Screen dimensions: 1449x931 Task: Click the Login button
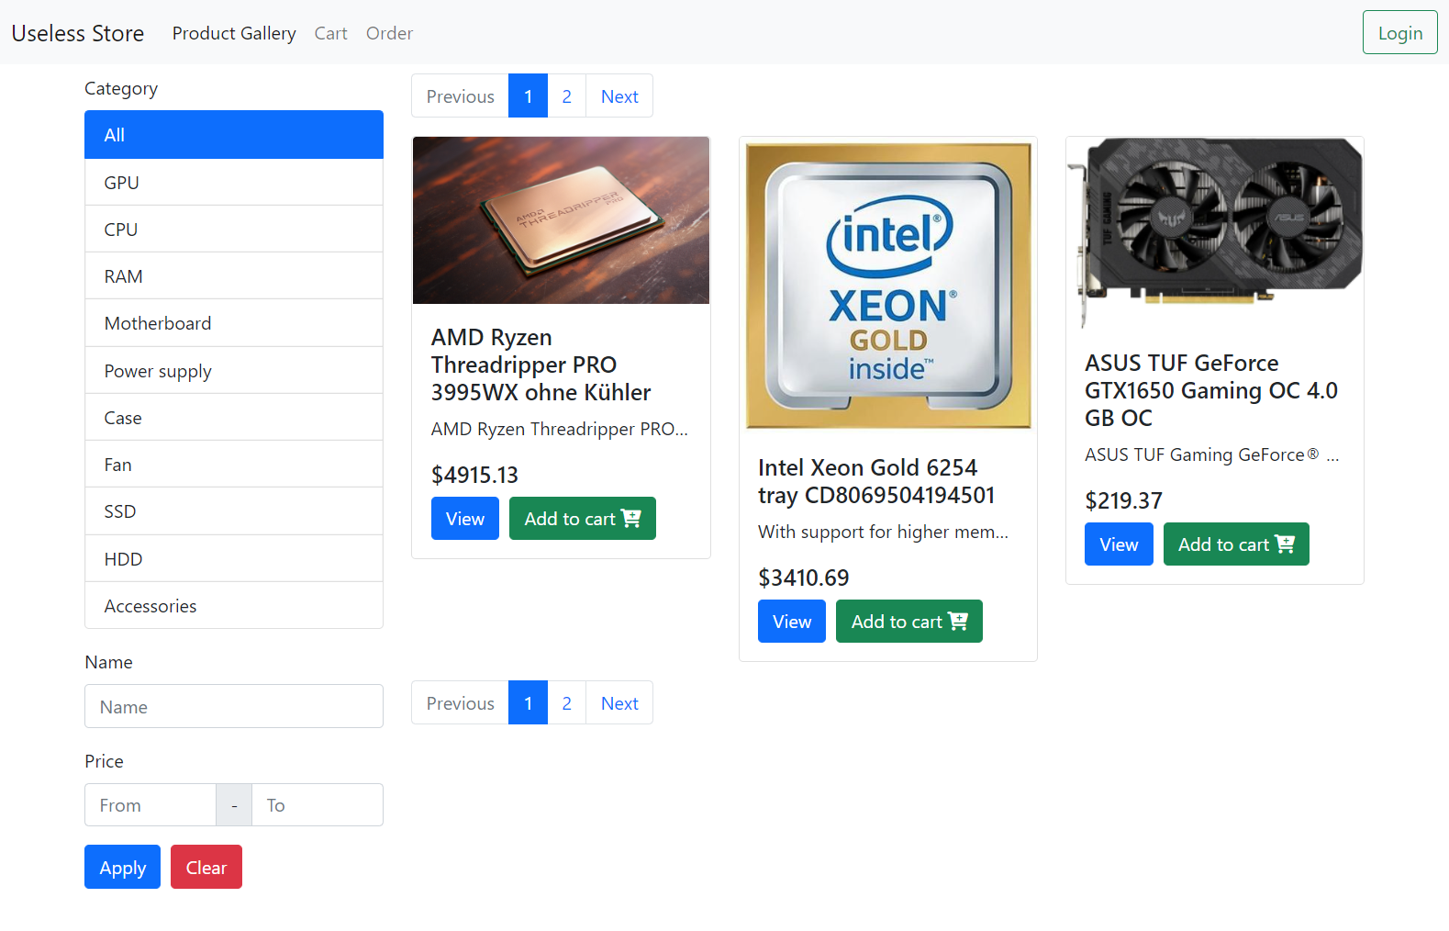coord(1400,32)
